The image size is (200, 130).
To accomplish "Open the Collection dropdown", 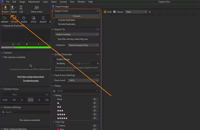I will (x=83, y=45).
